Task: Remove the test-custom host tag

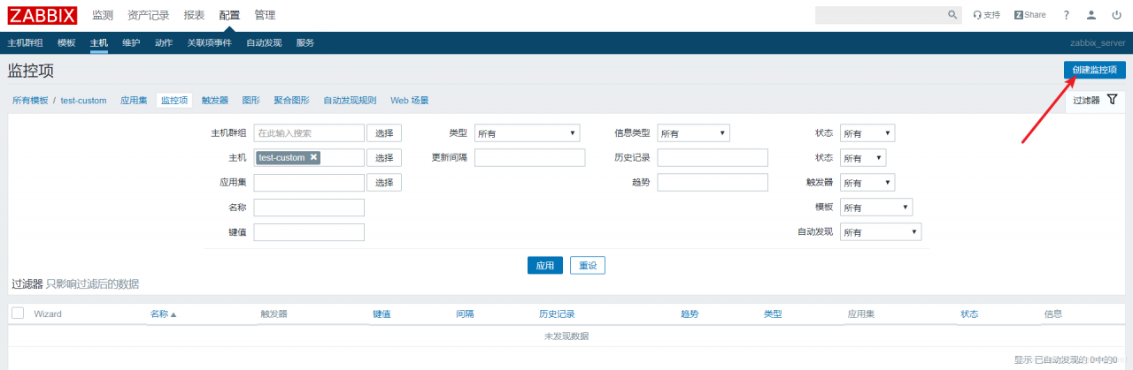Action: click(313, 157)
